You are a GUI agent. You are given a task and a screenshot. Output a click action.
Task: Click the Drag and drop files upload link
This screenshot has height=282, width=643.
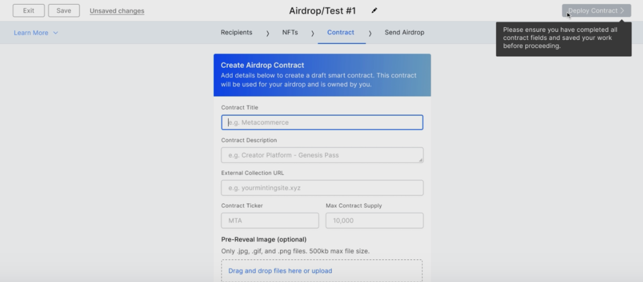point(280,271)
